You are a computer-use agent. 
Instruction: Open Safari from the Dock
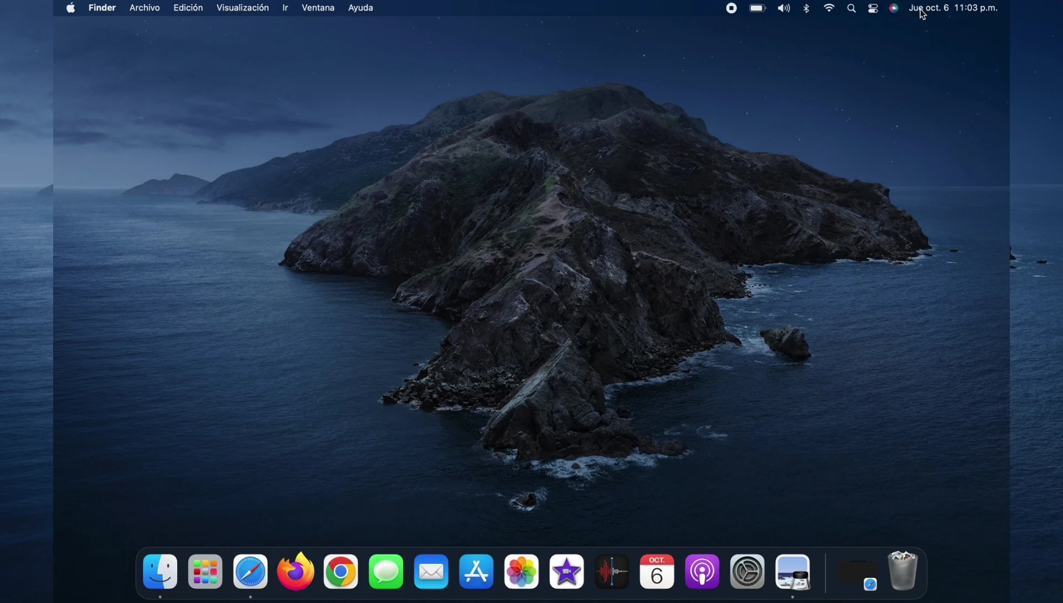click(x=250, y=572)
